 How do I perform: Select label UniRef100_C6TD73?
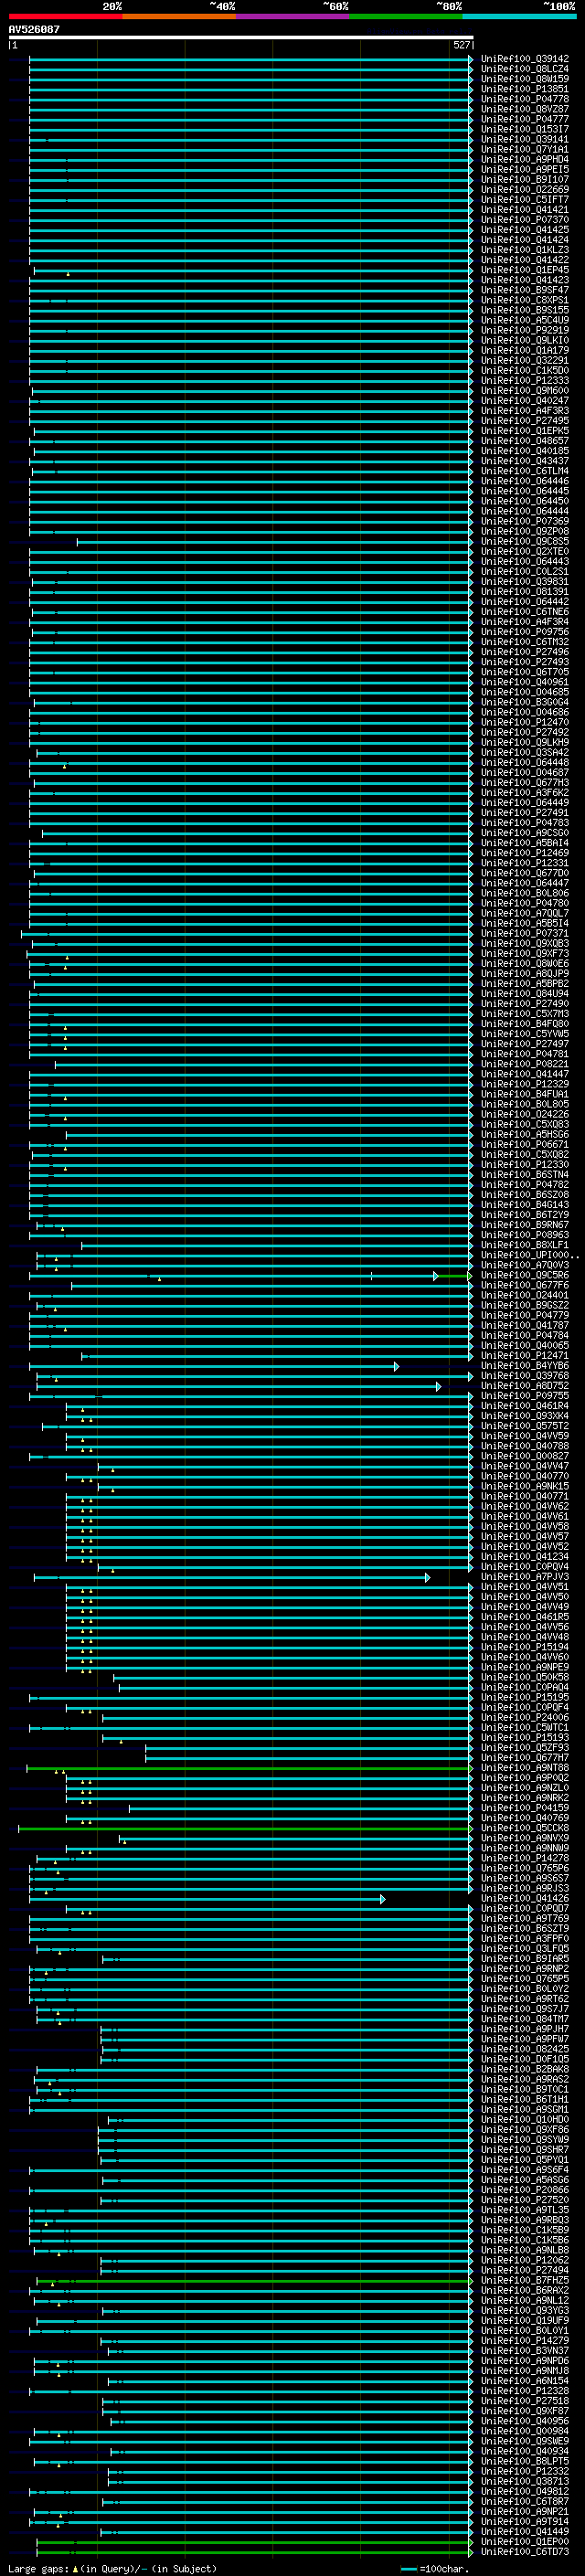pyautogui.click(x=525, y=2551)
